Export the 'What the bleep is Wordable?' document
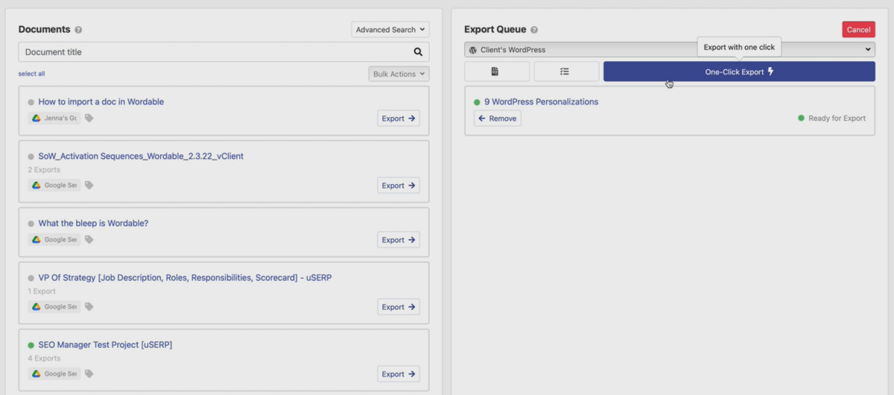Image resolution: width=894 pixels, height=395 pixels. (x=399, y=240)
